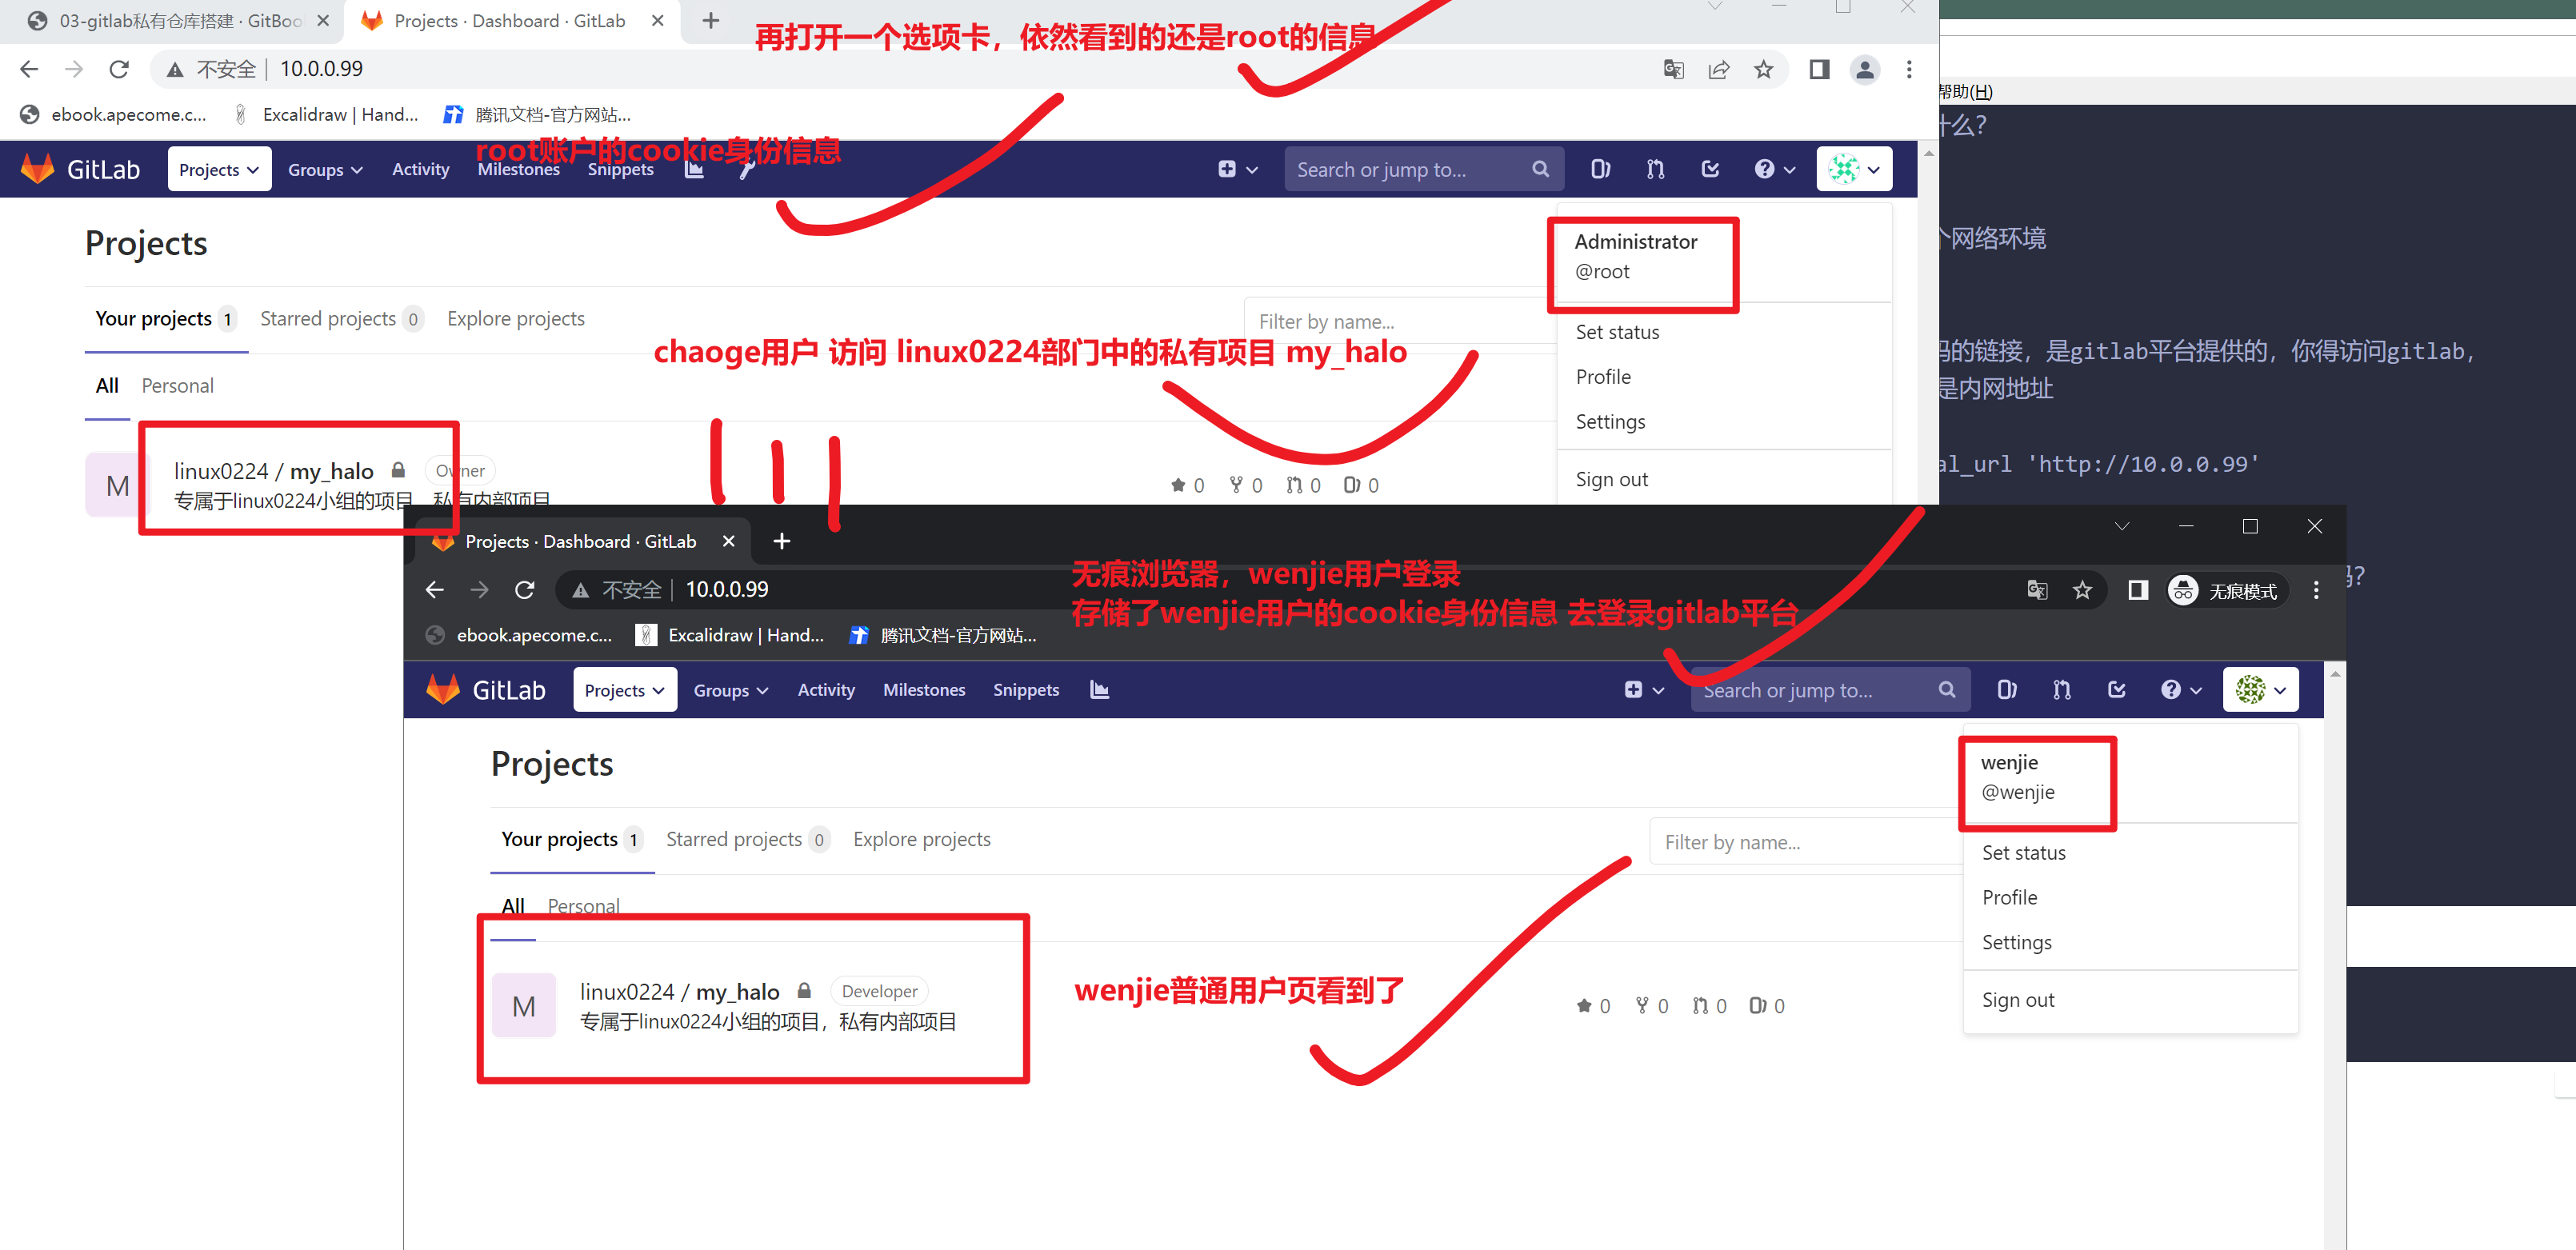Click Sign out in wenjie's user menu
The height and width of the screenshot is (1250, 2576).
(2017, 1000)
